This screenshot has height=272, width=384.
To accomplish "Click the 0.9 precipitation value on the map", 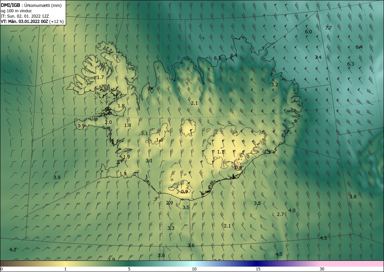I will tap(184, 191).
